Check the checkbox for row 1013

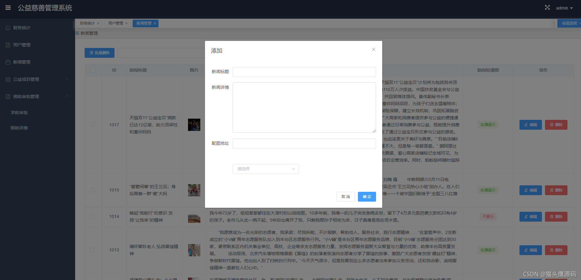tap(93, 250)
